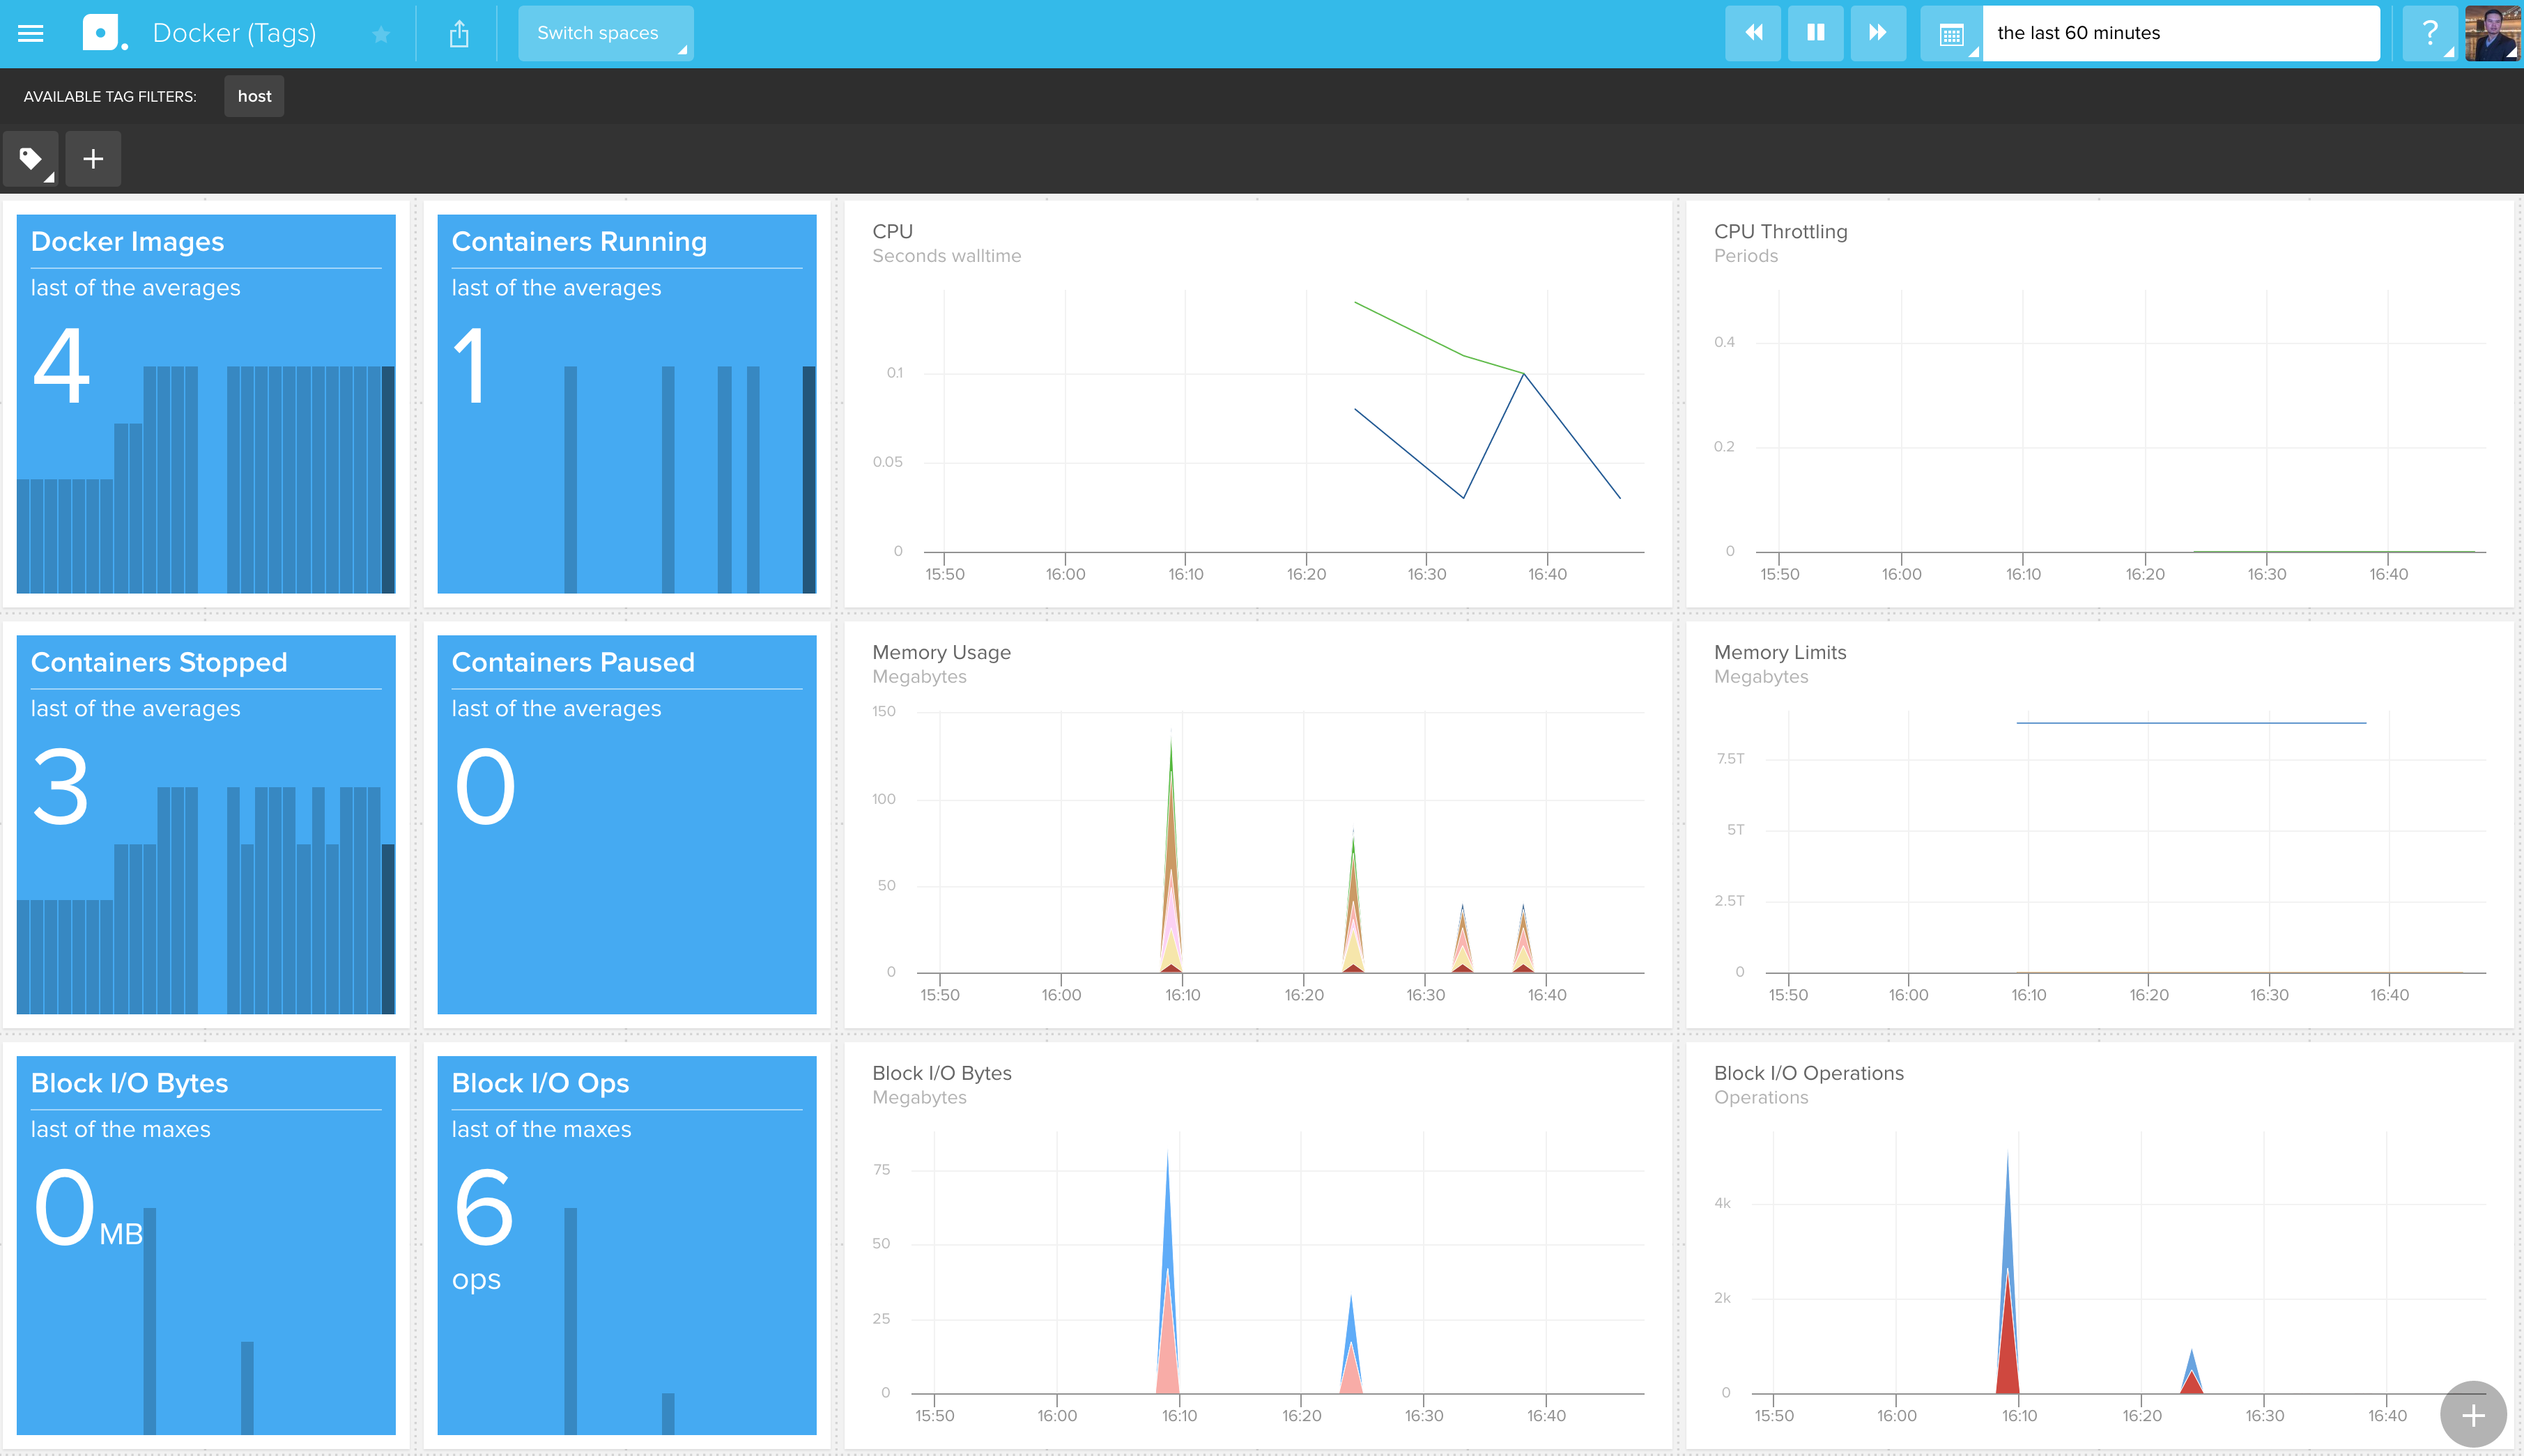Open the hamburger navigation menu
This screenshot has width=2524, height=1456.
[31, 33]
